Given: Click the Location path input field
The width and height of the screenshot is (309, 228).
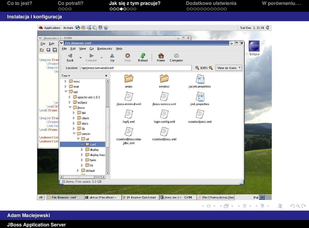Looking at the screenshot, I should coord(136,68).
